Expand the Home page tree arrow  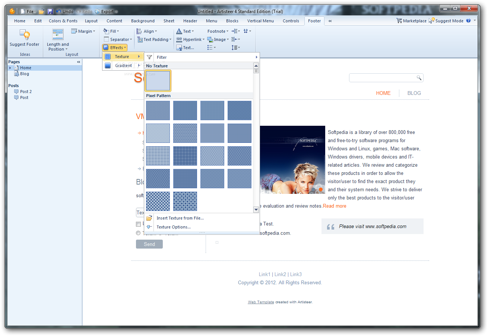click(x=10, y=68)
